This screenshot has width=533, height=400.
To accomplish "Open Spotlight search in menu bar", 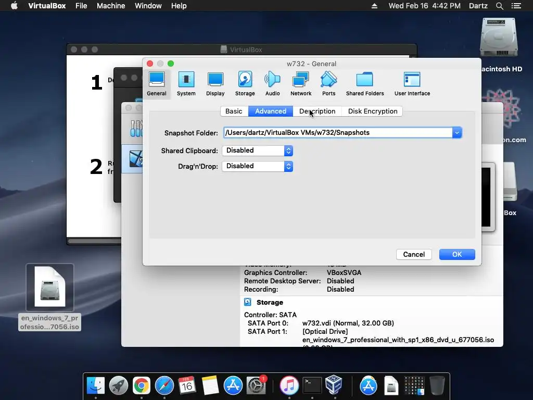I will 499,6.
